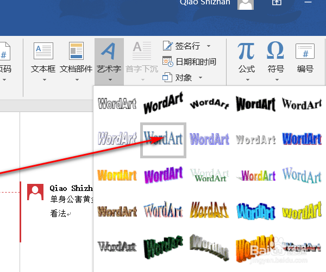Pick the rainbow multicolor WordArt style
Viewport: 326px width, 272px height.
pyautogui.click(x=256, y=175)
